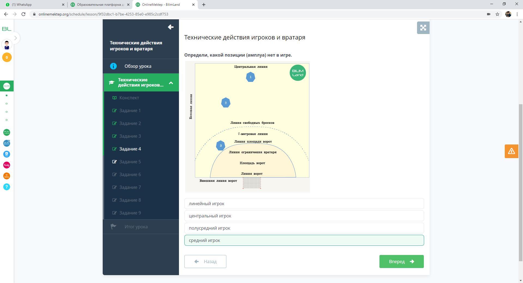Click the camera permission icon in address bar
This screenshot has width=523, height=283.
pyautogui.click(x=488, y=14)
